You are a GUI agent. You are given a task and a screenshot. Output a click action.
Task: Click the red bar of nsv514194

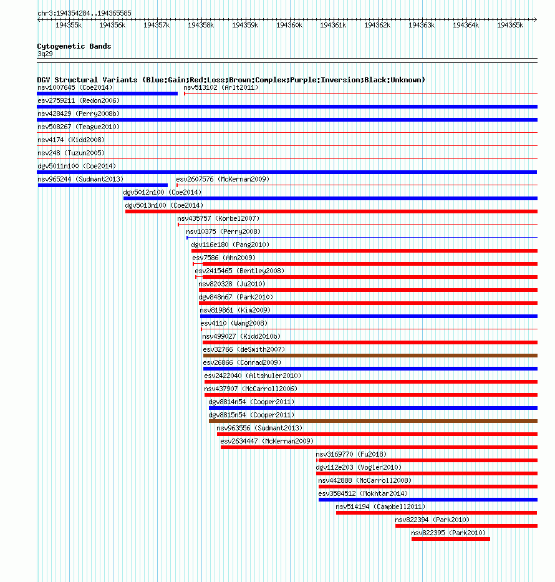point(437,513)
